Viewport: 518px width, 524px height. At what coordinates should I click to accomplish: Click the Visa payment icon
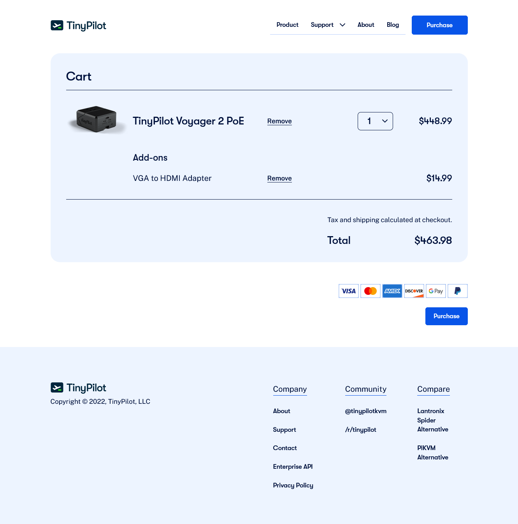coord(349,291)
